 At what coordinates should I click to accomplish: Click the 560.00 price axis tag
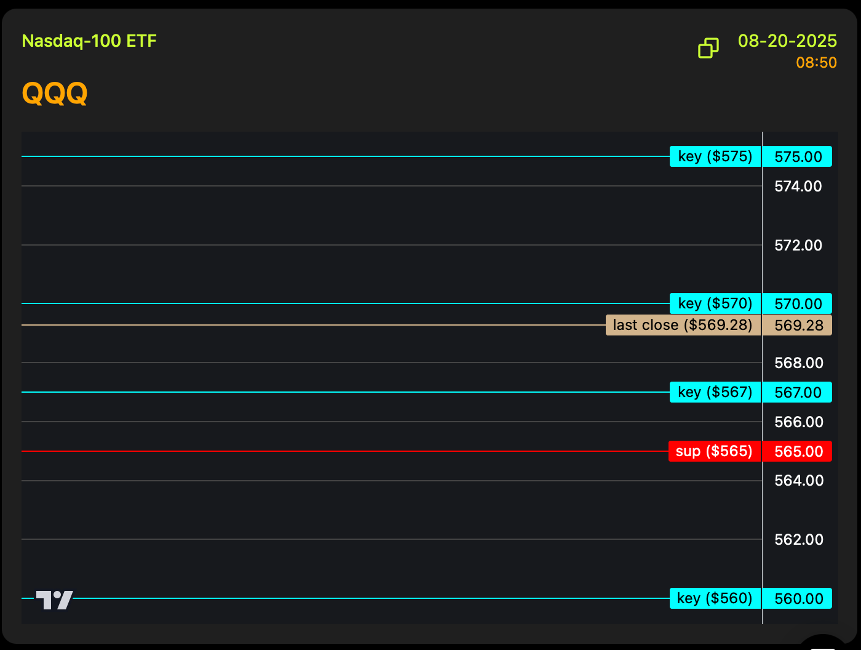click(x=798, y=598)
